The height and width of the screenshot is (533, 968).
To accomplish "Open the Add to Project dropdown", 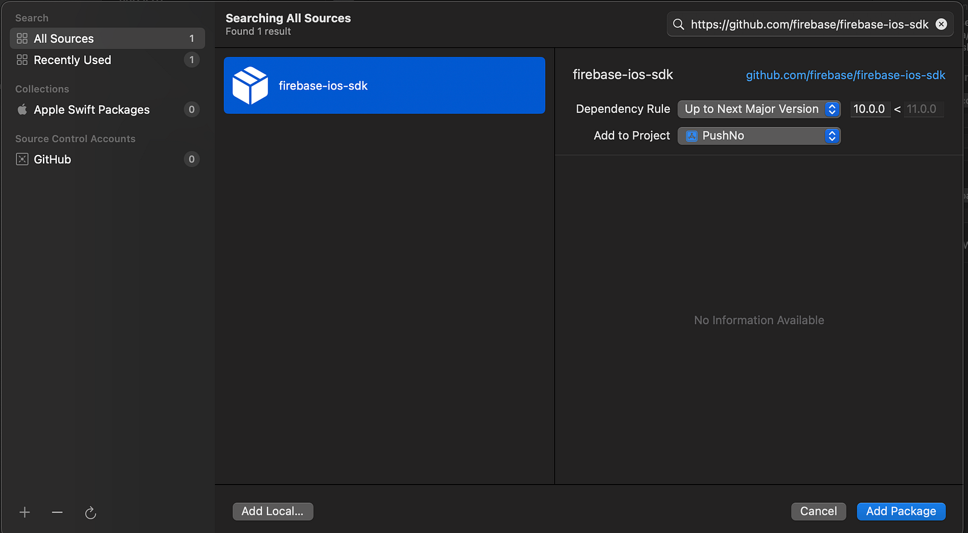I will pyautogui.click(x=759, y=136).
